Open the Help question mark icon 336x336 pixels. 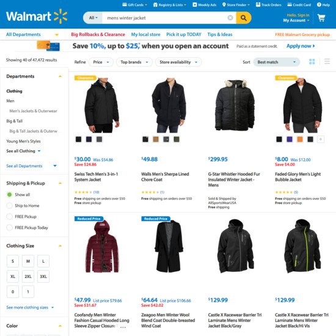(319, 4)
